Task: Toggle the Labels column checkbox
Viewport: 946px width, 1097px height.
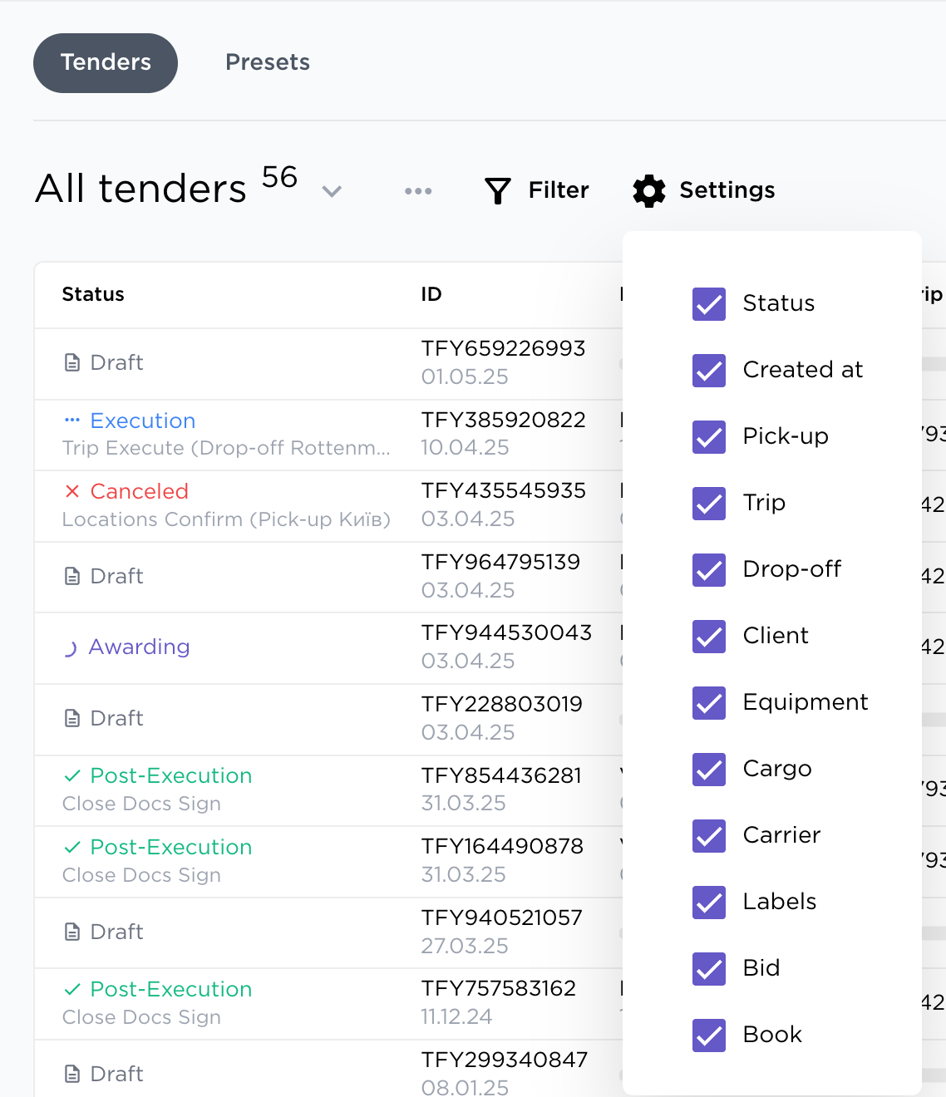Action: click(x=709, y=903)
